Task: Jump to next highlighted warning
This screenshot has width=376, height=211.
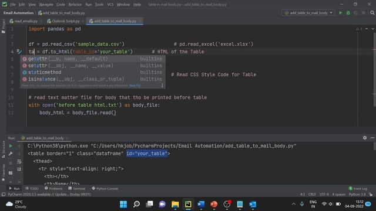Action: point(372,29)
